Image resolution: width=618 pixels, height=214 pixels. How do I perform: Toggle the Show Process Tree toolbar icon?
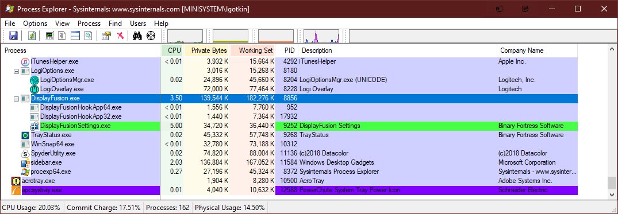point(62,36)
